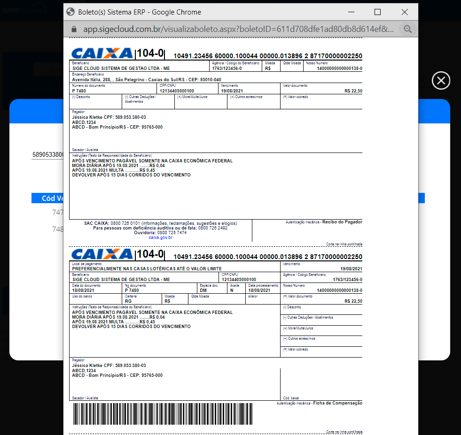Click PREFERENCIALMENTE NAS CASAS LOTÉRICAS text
Viewport: 461px width, 435px height.
pos(147,269)
